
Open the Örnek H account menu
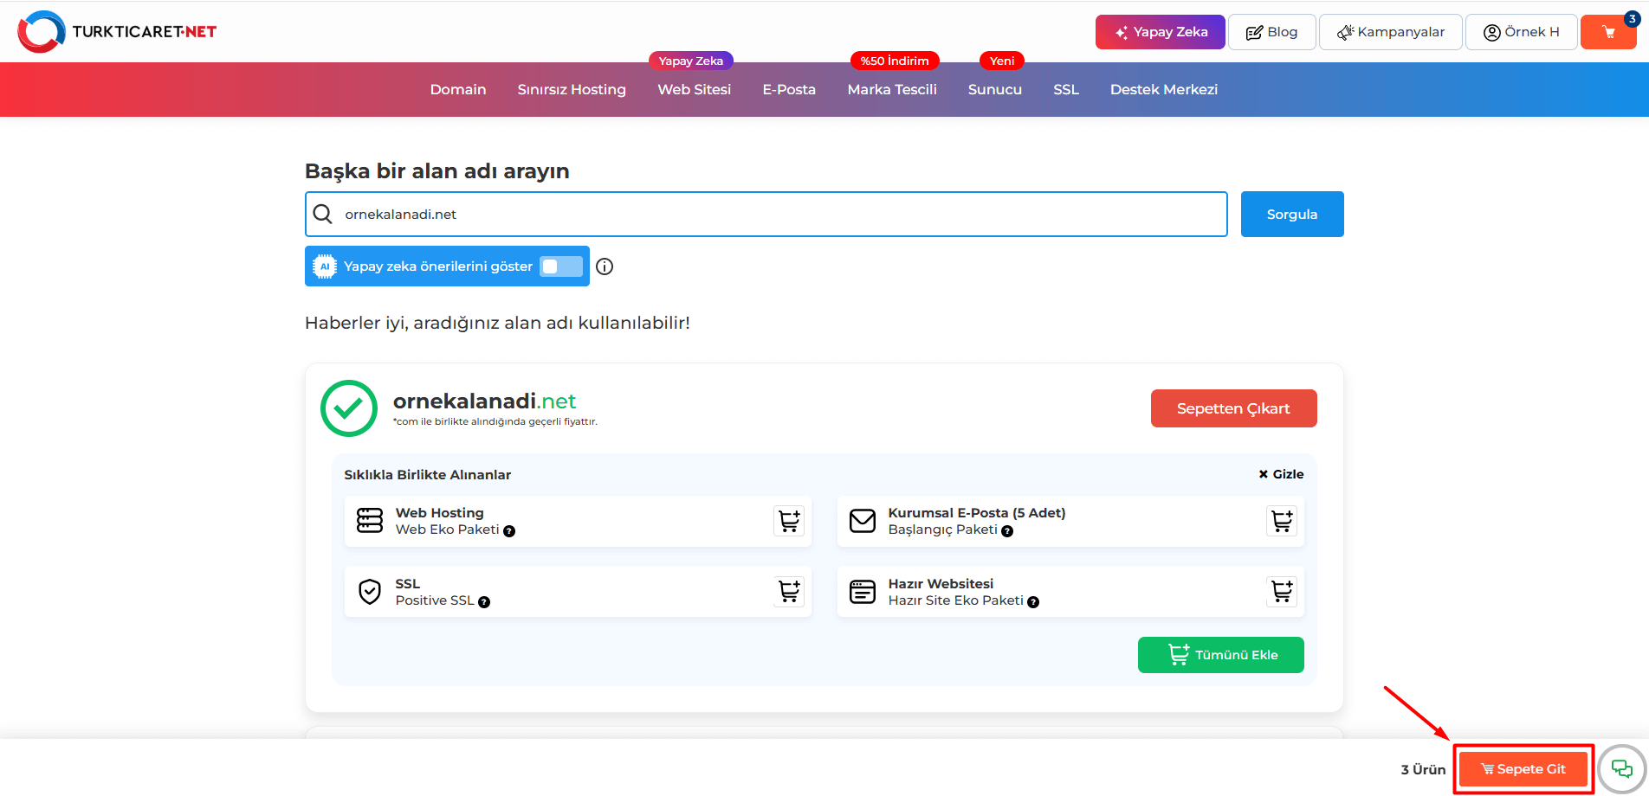[1521, 32]
